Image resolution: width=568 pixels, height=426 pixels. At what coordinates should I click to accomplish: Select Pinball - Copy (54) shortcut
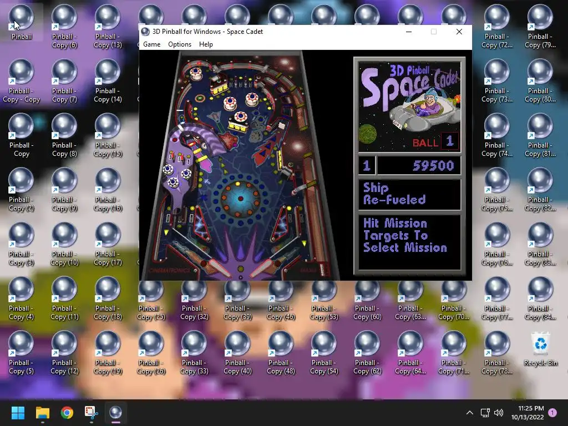pyautogui.click(x=324, y=353)
